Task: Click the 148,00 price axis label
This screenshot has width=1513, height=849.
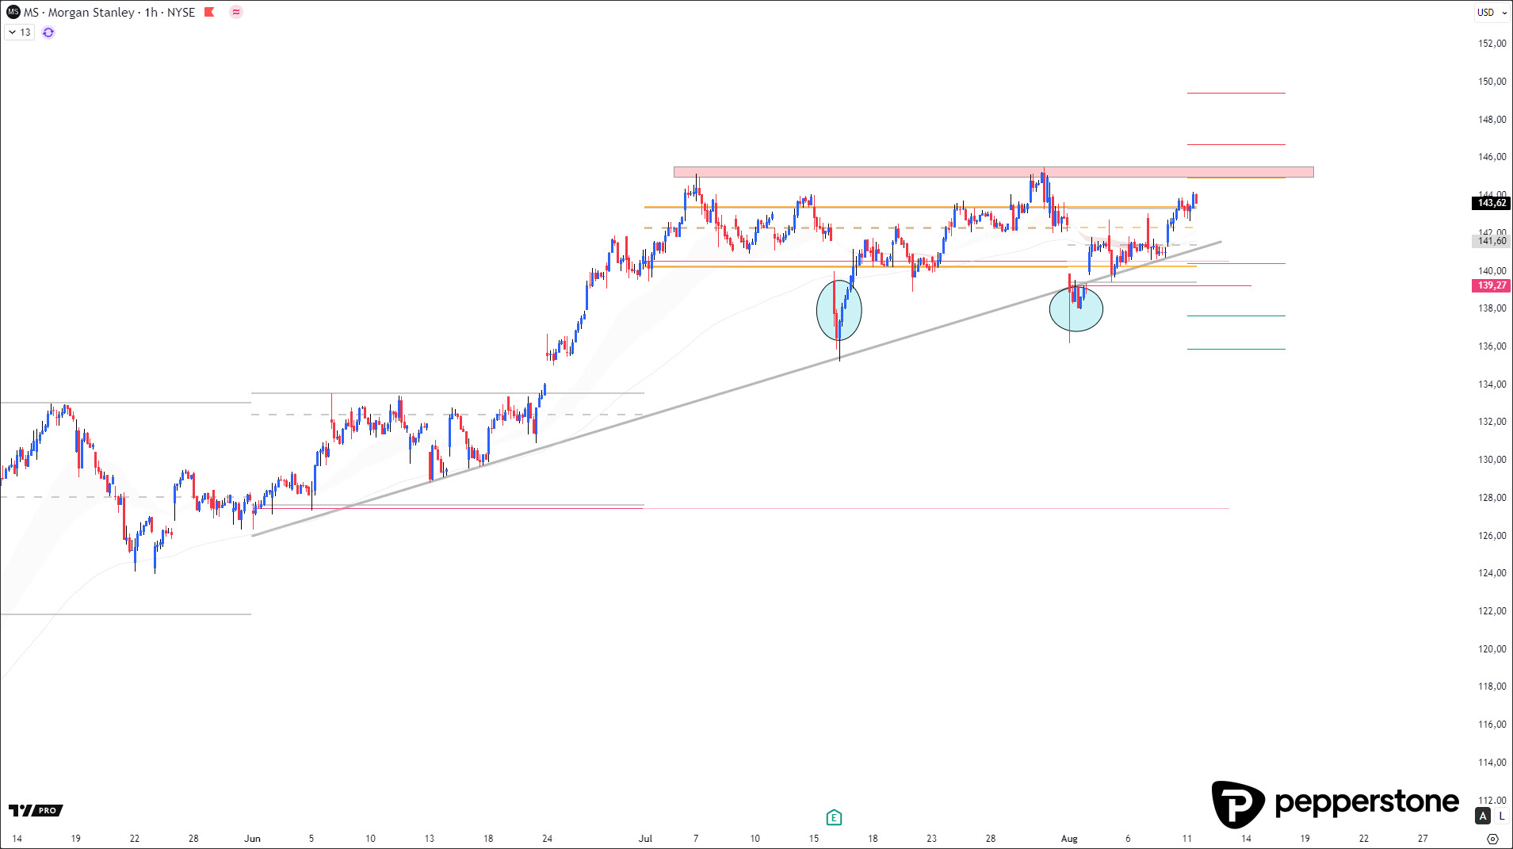Action: click(x=1492, y=120)
